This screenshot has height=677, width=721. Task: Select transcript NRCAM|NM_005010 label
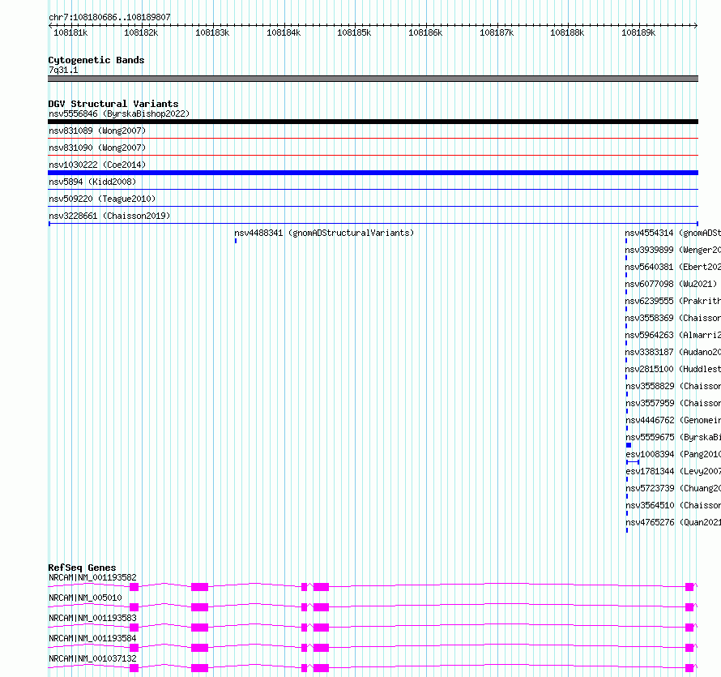coord(85,598)
